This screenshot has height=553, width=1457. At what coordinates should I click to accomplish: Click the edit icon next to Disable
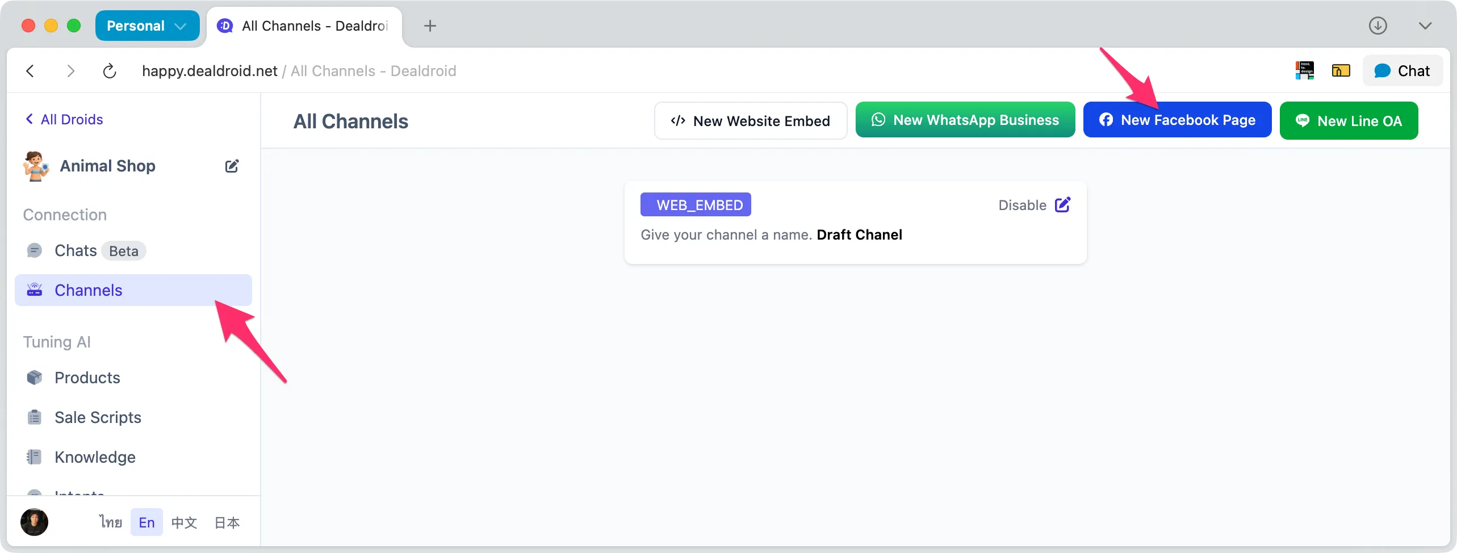click(x=1063, y=204)
